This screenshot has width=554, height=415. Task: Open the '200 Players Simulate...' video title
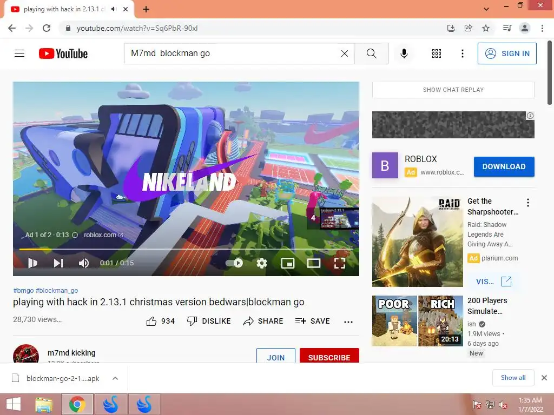(x=487, y=306)
